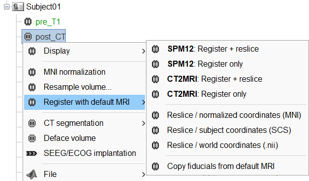This screenshot has width=309, height=181.
Task: Click the post_CT volume icon
Action: (28, 37)
